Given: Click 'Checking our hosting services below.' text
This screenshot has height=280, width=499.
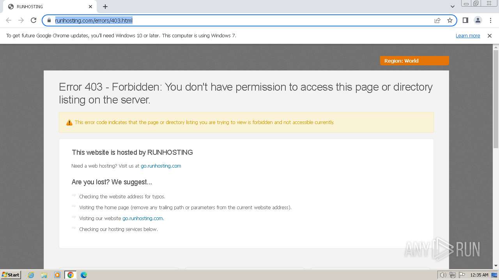Looking at the screenshot, I should click(x=119, y=229).
